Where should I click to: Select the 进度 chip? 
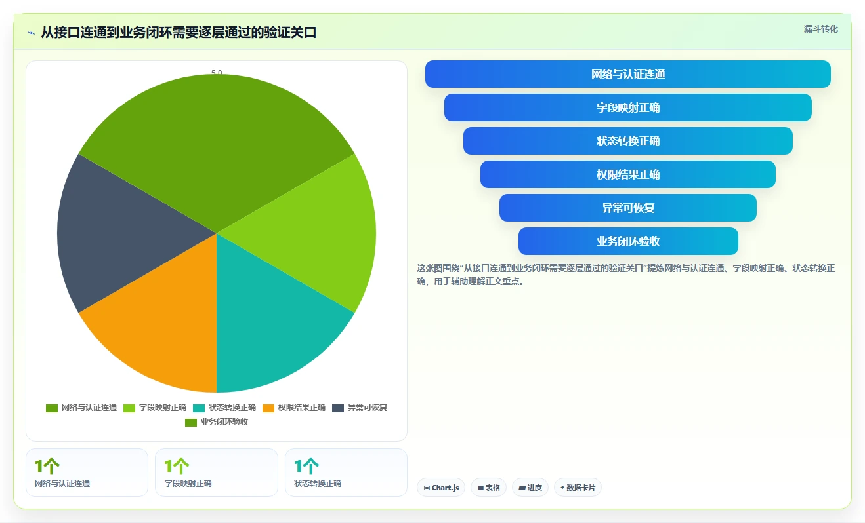pos(530,488)
